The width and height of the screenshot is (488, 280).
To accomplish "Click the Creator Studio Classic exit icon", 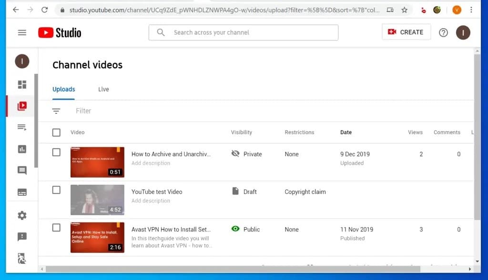I will pos(21,258).
